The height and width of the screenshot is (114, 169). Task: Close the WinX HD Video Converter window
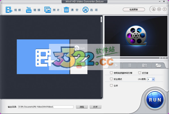click(x=164, y=1)
